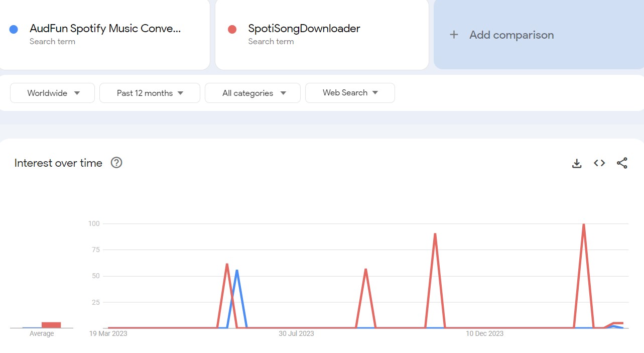This screenshot has width=644, height=353.
Task: Click the 75 value on y-axis
Action: [x=95, y=250]
